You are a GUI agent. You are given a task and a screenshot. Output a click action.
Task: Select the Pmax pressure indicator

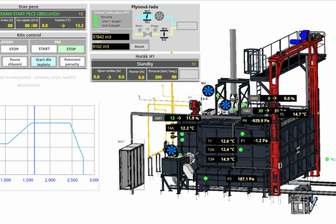click(x=156, y=30)
